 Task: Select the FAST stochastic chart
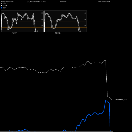pyautogui.click(x=22, y=21)
